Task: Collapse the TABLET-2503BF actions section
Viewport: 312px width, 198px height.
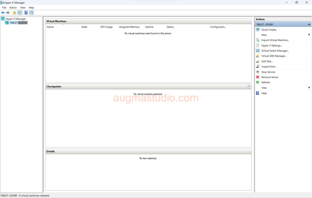Action: (309, 24)
